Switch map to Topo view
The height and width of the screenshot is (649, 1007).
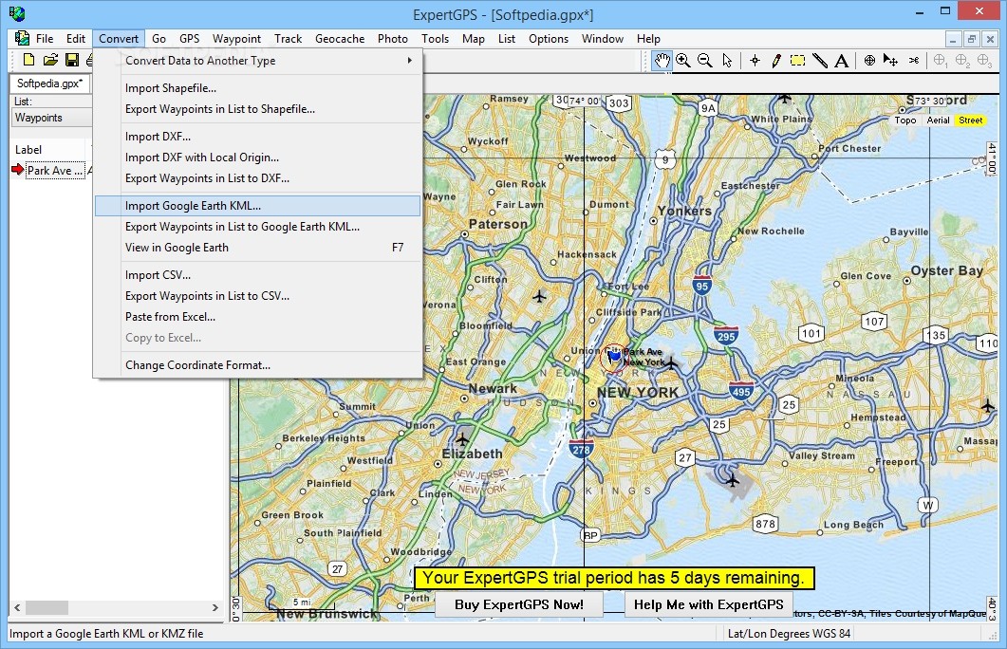pos(905,121)
